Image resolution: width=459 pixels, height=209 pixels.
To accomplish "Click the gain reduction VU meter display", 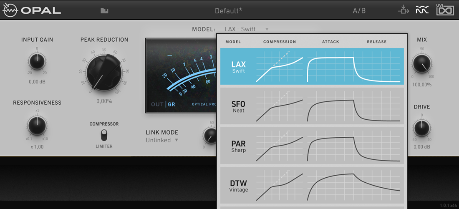I will tap(181, 75).
